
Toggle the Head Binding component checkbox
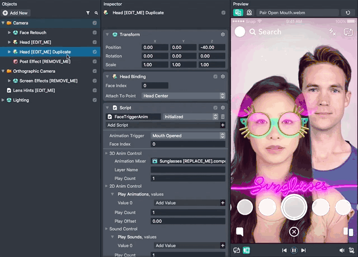(215, 76)
